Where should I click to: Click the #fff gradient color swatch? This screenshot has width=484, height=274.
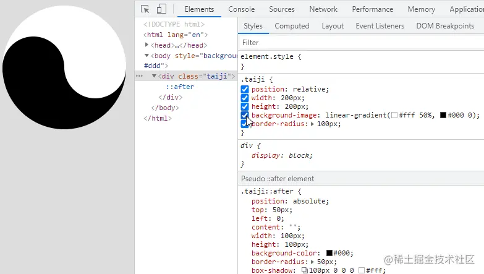coord(394,115)
